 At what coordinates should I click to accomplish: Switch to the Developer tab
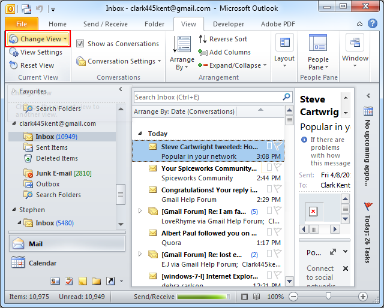[x=229, y=24]
